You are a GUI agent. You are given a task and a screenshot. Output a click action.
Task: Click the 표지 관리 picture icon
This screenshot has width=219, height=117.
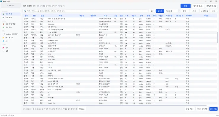tap(3, 27)
